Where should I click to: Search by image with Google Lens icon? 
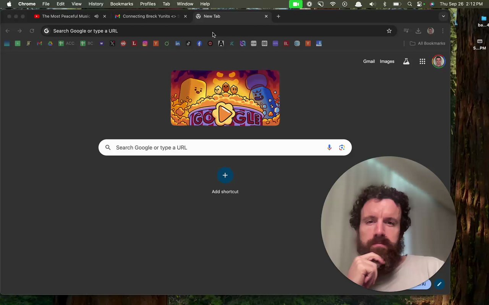coord(342,148)
